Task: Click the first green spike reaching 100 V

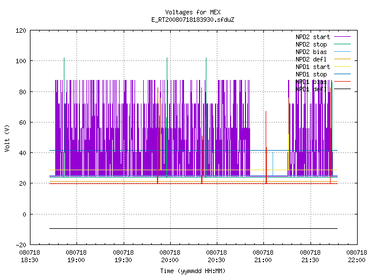Action: (64, 117)
